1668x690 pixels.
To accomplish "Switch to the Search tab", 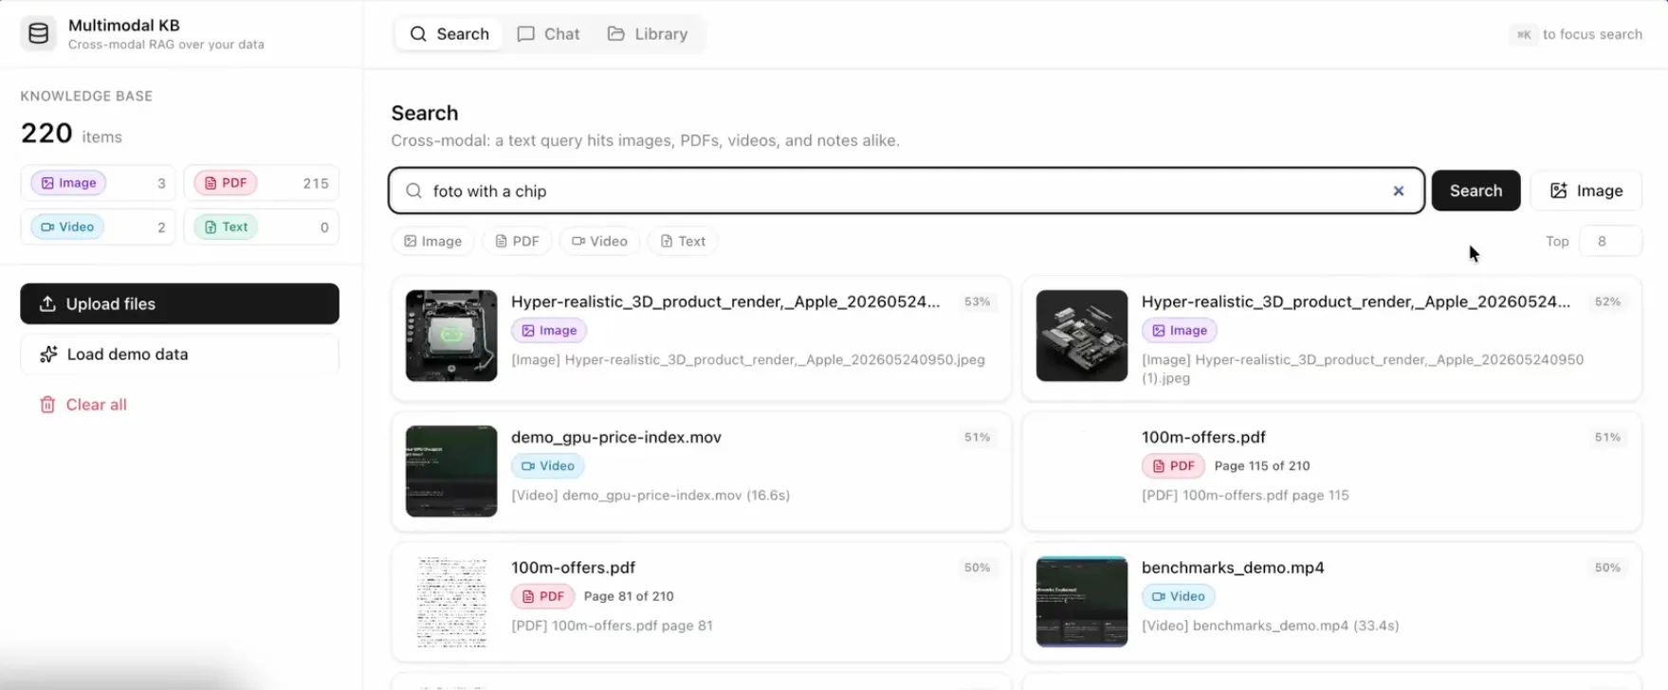I will (x=449, y=34).
